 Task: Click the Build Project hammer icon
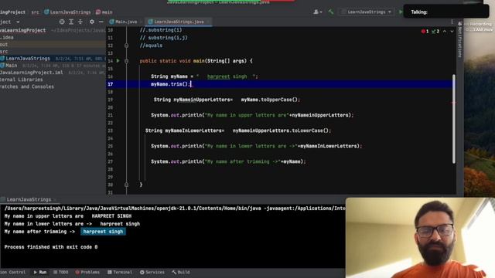331,12
